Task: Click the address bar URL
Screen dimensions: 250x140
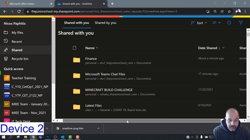Action: click(x=104, y=11)
